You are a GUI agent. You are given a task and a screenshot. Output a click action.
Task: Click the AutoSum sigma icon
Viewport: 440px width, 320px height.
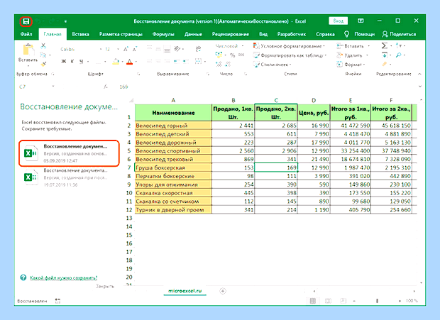(x=385, y=45)
